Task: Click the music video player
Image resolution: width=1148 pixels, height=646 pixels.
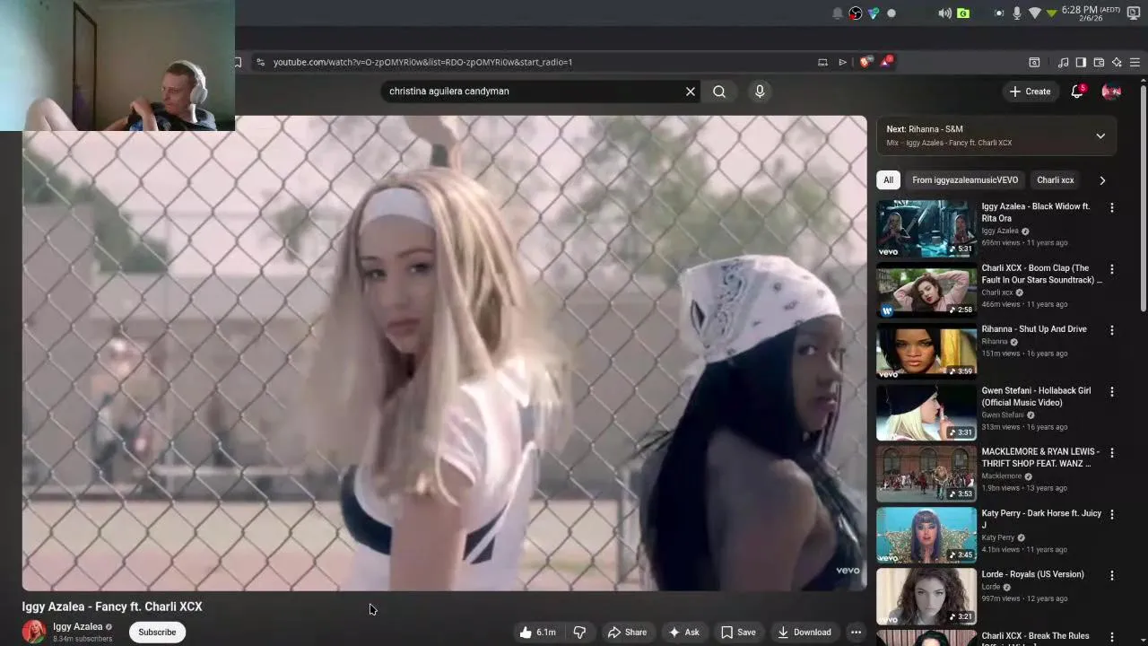Action: 445,353
